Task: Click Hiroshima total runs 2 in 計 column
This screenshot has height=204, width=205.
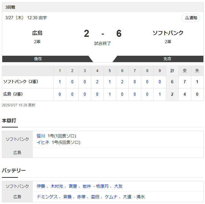Action: [x=172, y=94]
